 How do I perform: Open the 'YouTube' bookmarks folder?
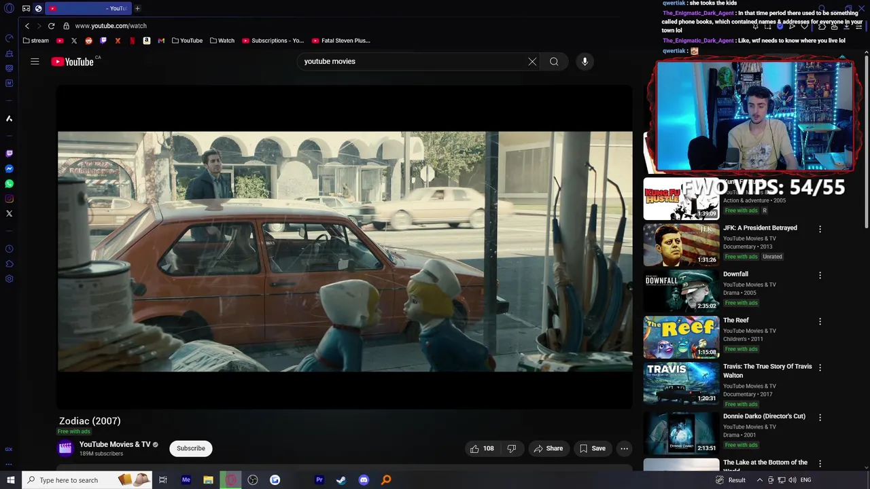click(187, 41)
